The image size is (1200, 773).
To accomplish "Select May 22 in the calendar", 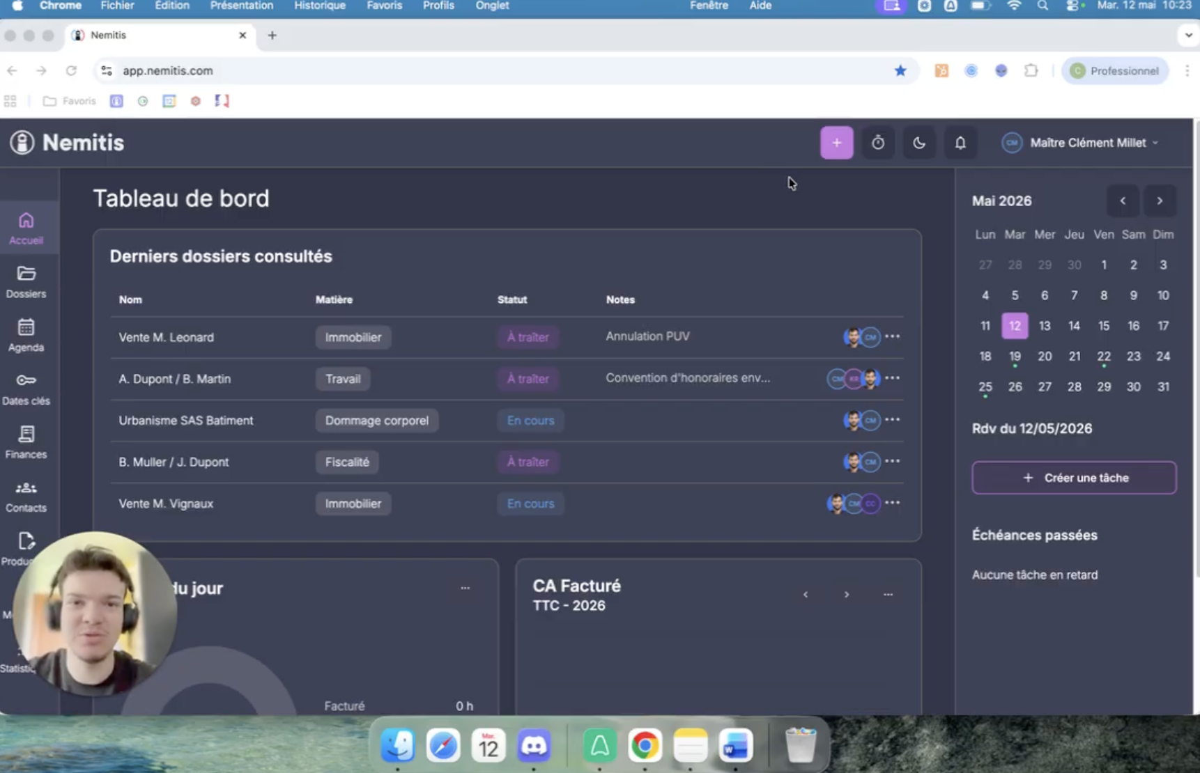I will tap(1104, 356).
